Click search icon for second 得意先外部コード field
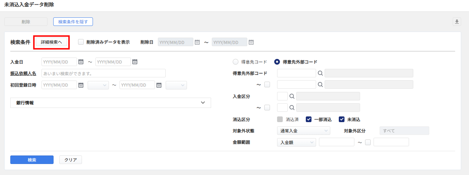 click(320, 84)
